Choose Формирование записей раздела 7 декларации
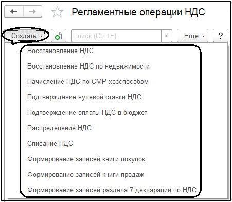This screenshot has height=202, width=232. tap(112, 190)
